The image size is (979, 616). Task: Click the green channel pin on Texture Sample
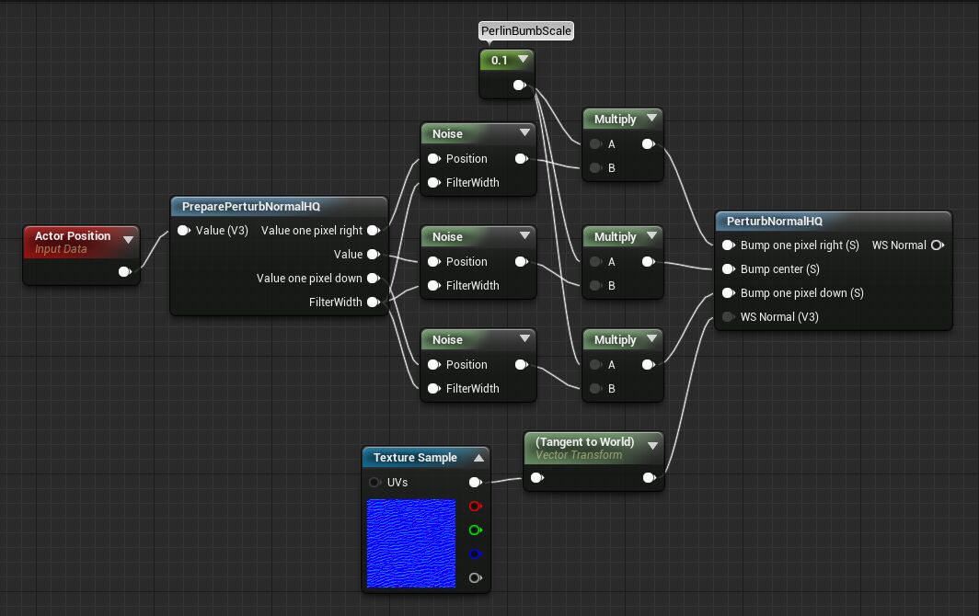[475, 530]
